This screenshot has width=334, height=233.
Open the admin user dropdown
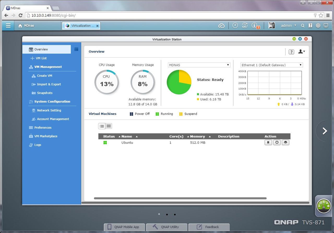click(x=288, y=26)
